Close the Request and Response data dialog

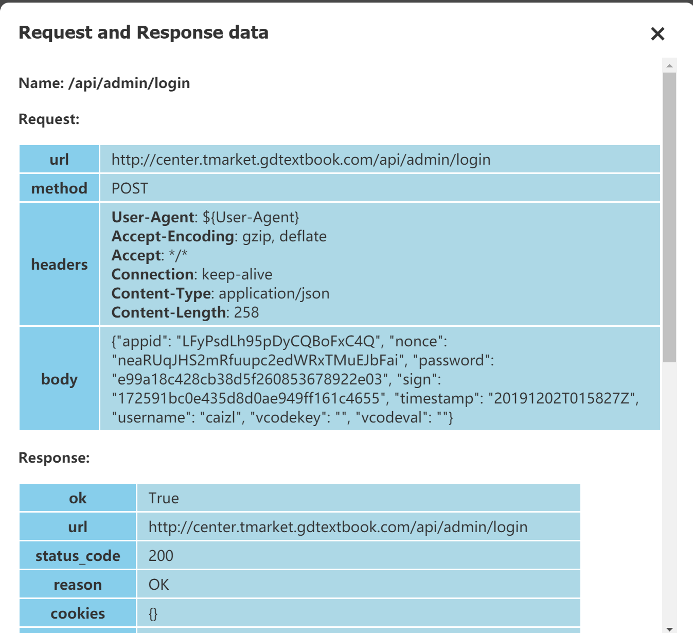(x=658, y=34)
